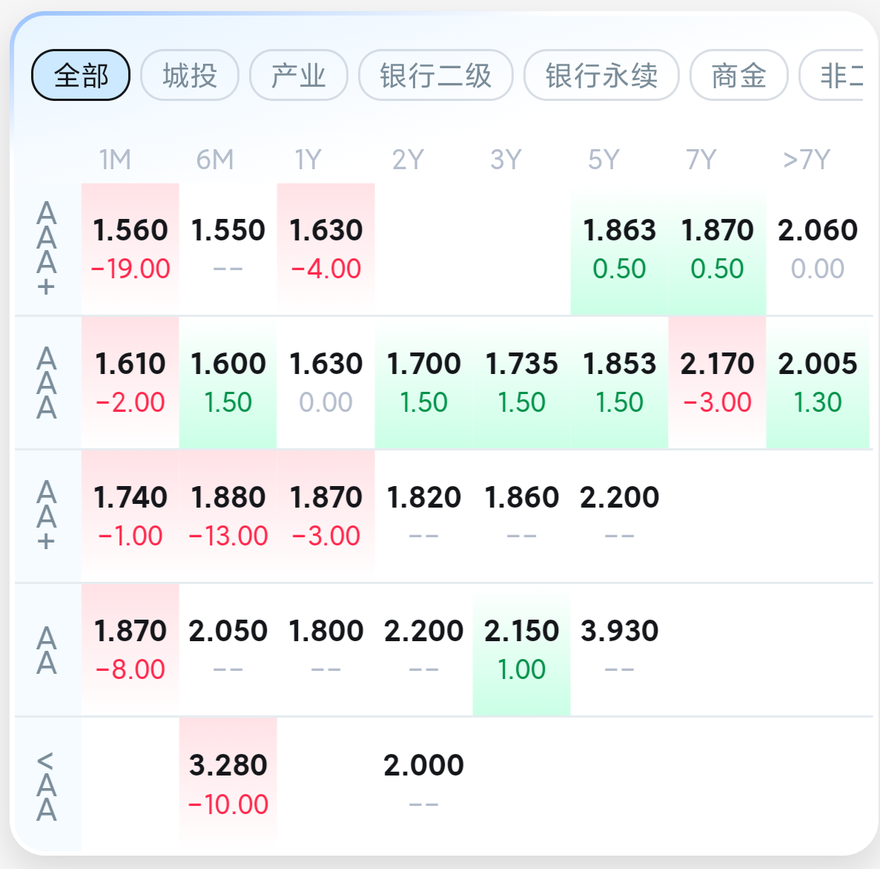Image resolution: width=880 pixels, height=869 pixels.
Task: Click the >7Y column header
Action: pos(806,160)
